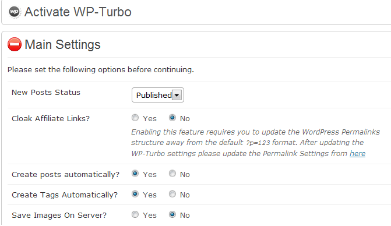Viewport: 391px width, 226px height.
Task: Click the Activate WP-Turbo heading
Action: pos(78,12)
